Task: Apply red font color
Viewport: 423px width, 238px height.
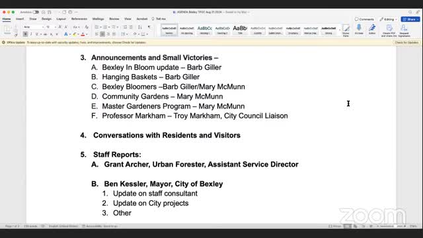Action: point(83,34)
